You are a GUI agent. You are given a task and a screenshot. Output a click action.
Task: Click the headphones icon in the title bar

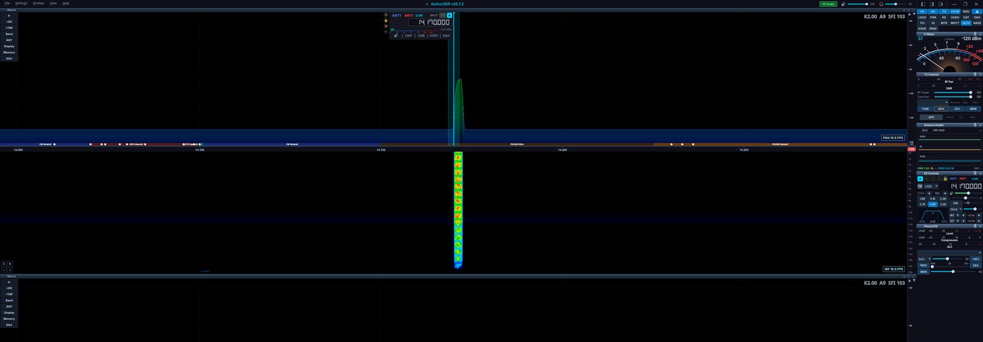click(882, 4)
